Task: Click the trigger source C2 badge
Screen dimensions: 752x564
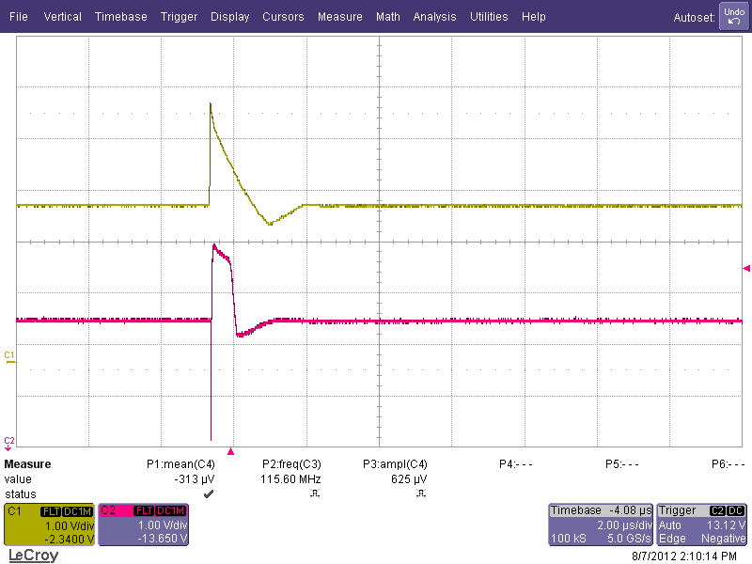Action: (717, 510)
